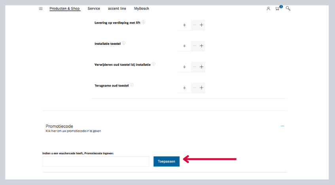Focus the Promotiecode input field
The height and width of the screenshot is (185, 335).
pyautogui.click(x=96, y=161)
